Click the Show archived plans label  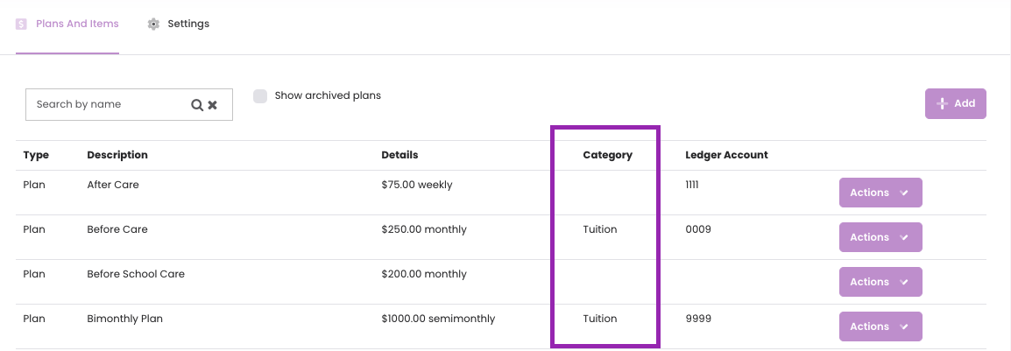(328, 96)
